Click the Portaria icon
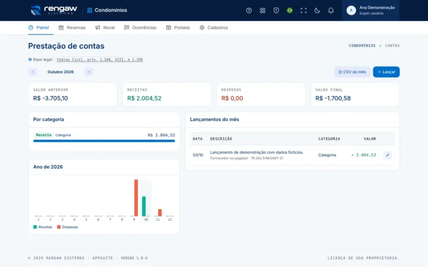 coord(168,27)
